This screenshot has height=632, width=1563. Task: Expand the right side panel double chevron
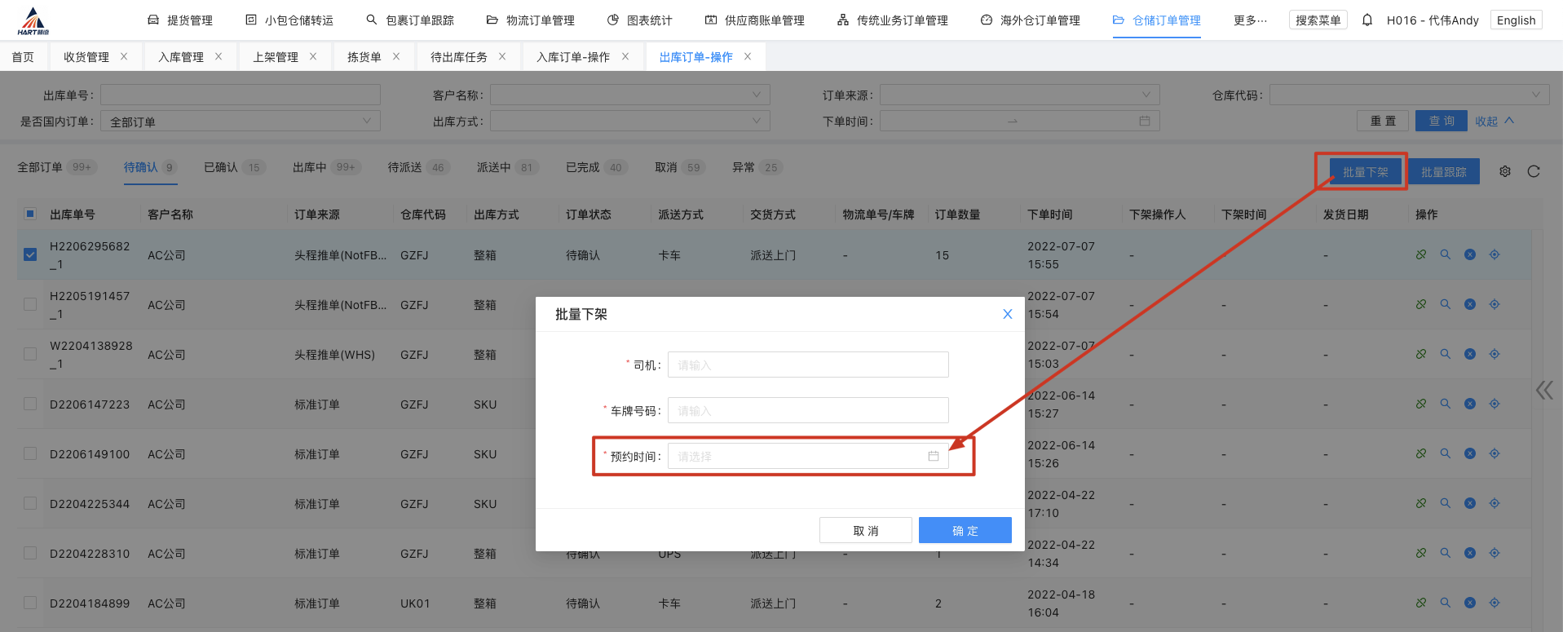(1544, 391)
